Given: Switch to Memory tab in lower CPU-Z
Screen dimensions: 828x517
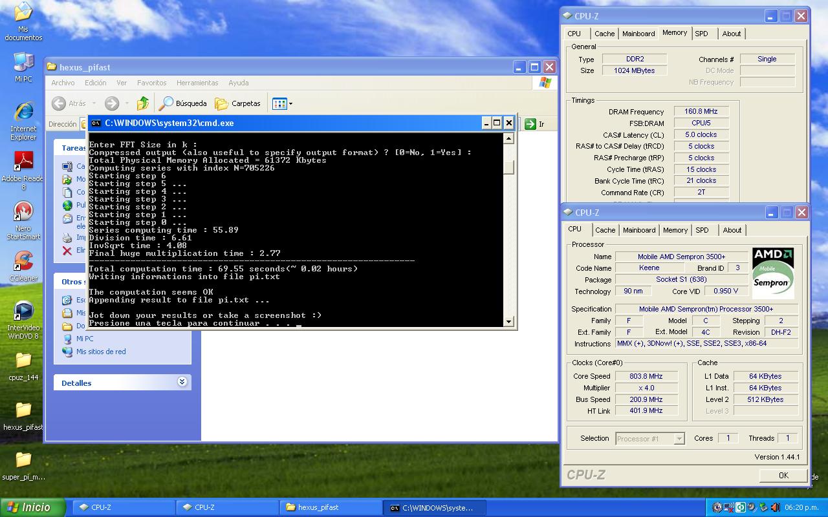Looking at the screenshot, I should 675,230.
